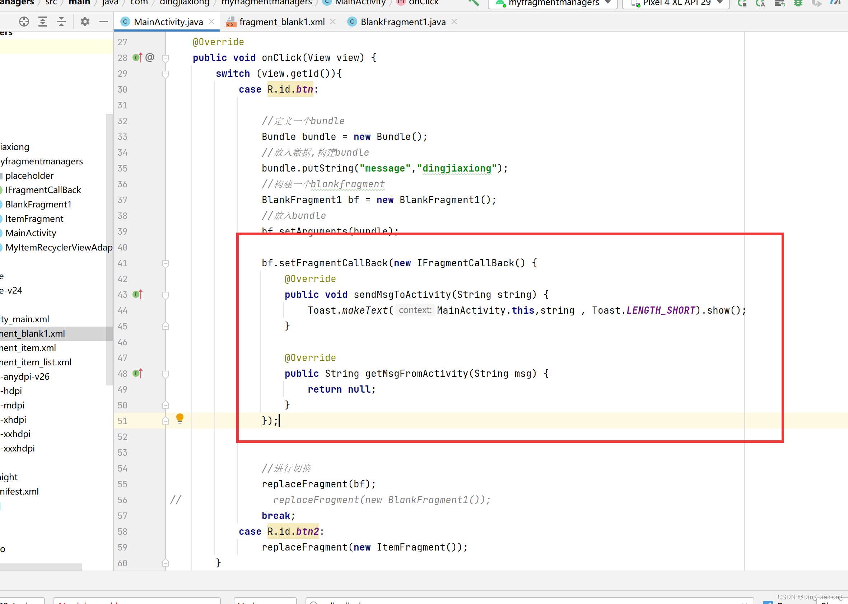Screen dimensions: 848x604
Task: Collapse the switch block fold on line 29
Action: [166, 74]
